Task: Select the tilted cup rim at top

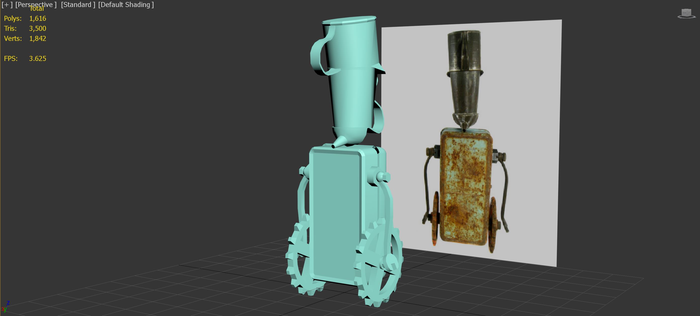Action: click(349, 20)
